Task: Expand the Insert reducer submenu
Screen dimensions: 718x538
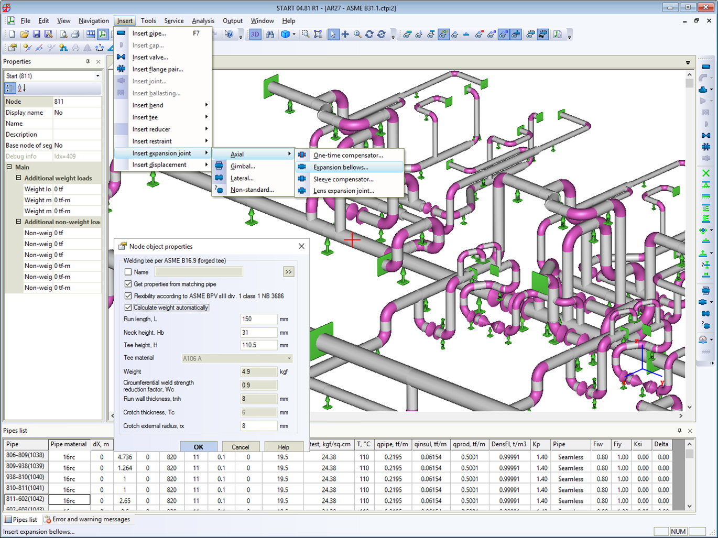Action: point(163,129)
